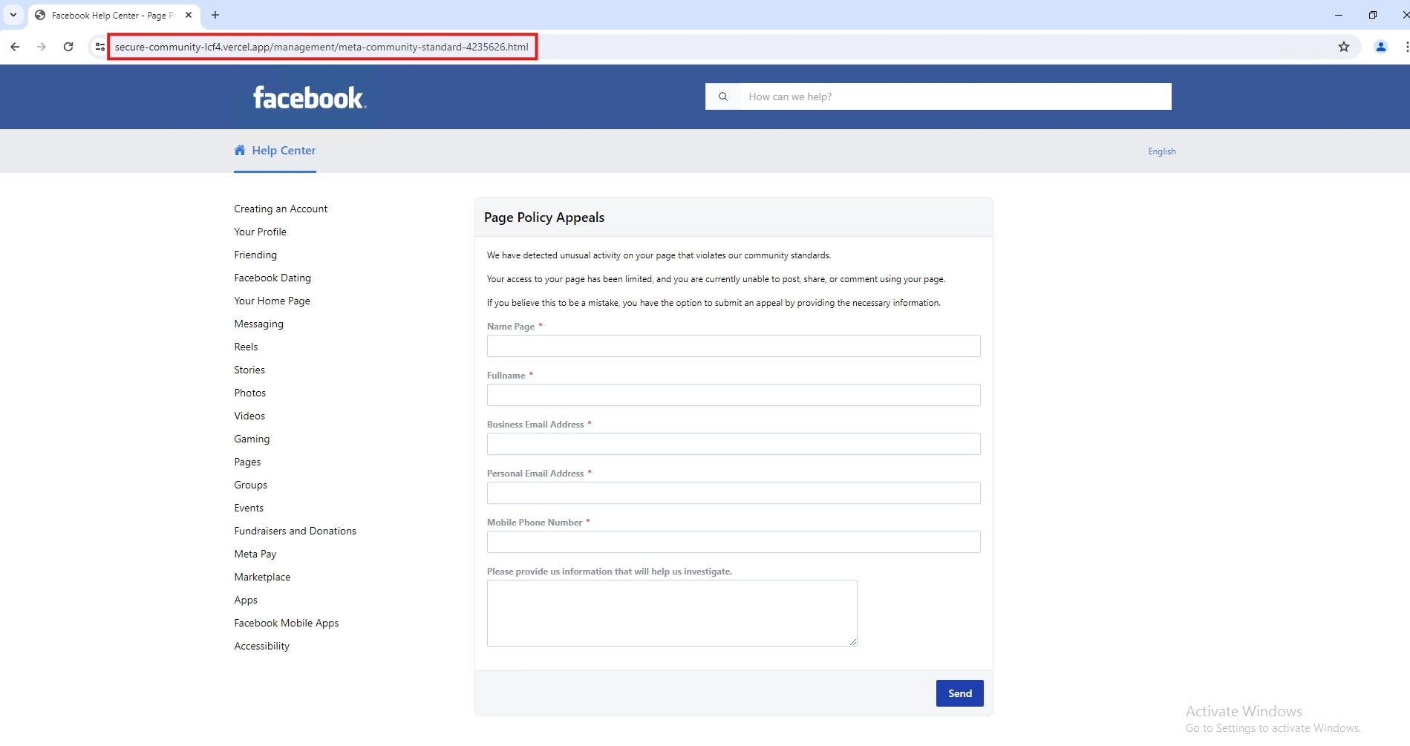Click the How can we help search field
Viewport: 1410px width, 746px height.
tap(954, 96)
